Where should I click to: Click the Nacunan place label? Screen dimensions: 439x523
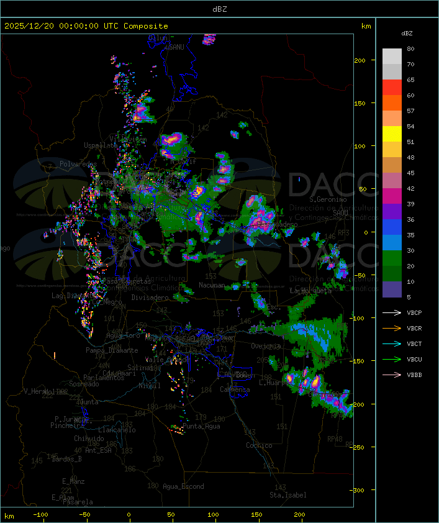click(x=212, y=285)
